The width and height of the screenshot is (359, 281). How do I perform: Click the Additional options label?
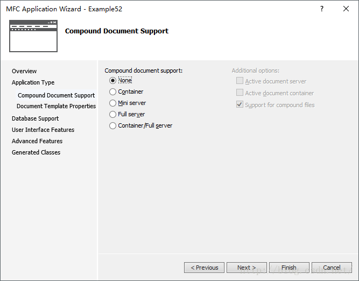coord(256,71)
